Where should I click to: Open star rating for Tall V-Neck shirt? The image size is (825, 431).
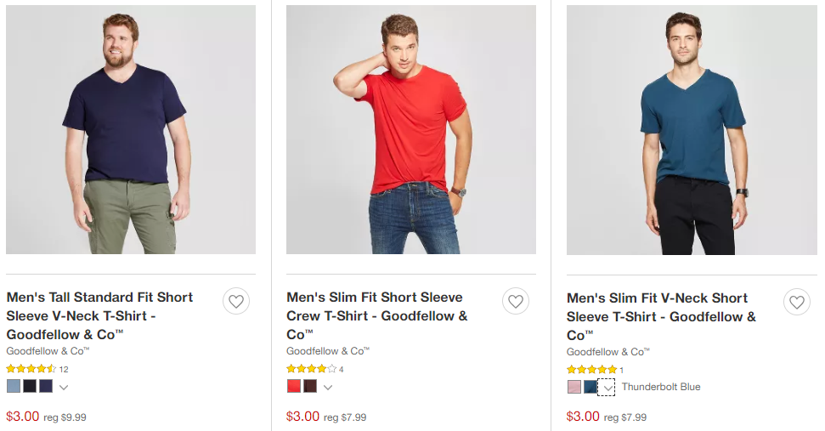point(31,369)
